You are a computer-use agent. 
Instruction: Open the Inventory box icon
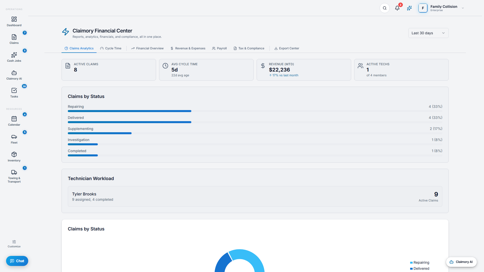pos(14,154)
